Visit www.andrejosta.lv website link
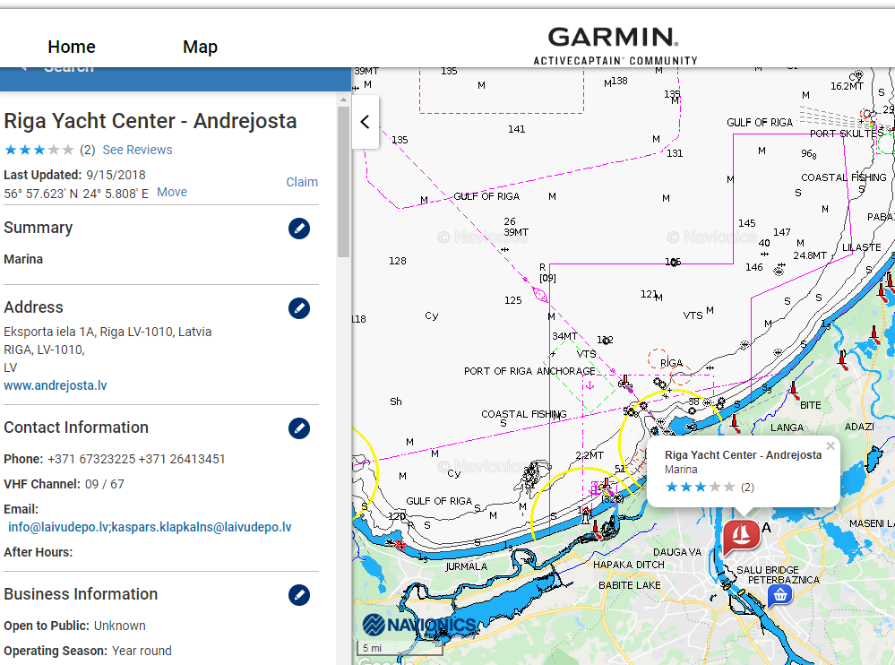895x665 pixels. (x=56, y=385)
